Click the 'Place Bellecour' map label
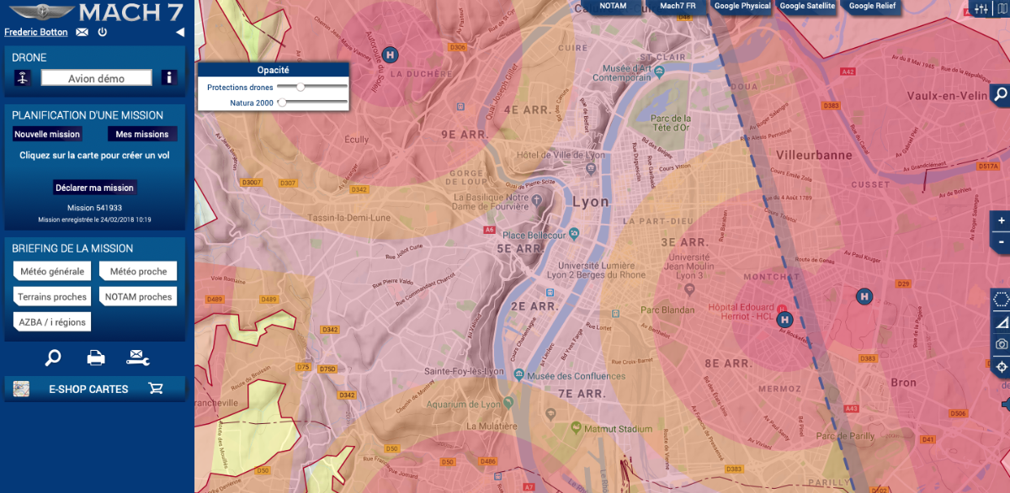Image resolution: width=1010 pixels, height=493 pixels. pyautogui.click(x=534, y=235)
